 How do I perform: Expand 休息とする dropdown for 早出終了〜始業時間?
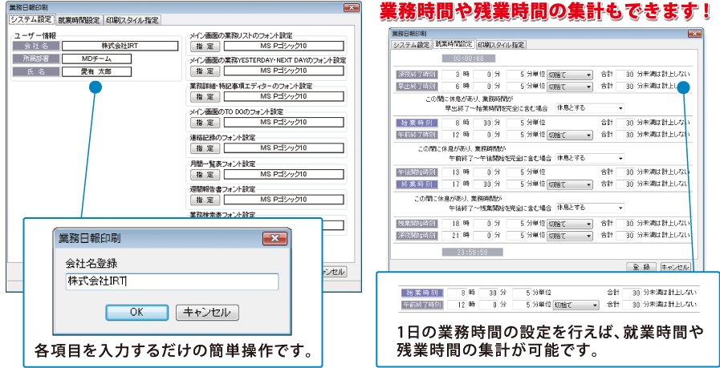pyautogui.click(x=589, y=107)
